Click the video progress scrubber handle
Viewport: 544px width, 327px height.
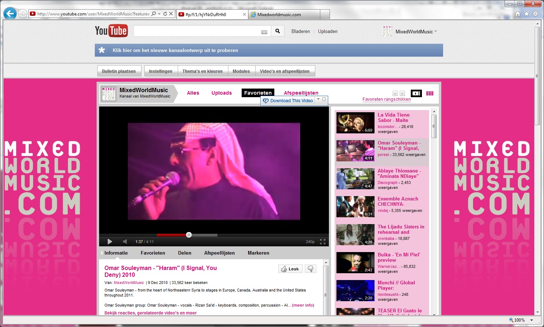pos(189,235)
